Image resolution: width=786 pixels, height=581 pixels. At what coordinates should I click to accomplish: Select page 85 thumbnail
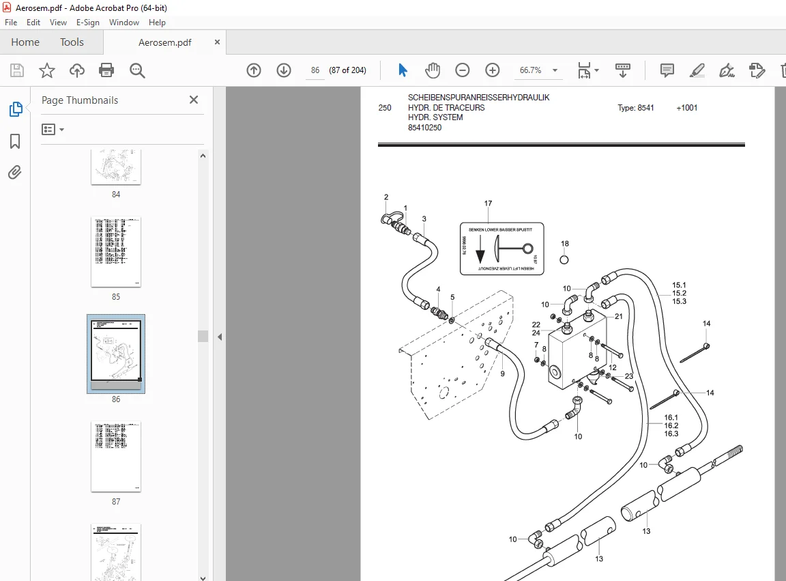pos(116,252)
